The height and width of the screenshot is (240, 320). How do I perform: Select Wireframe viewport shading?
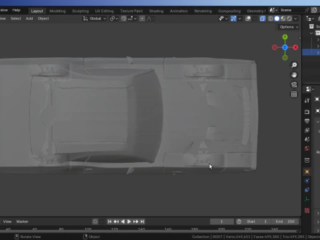pyautogui.click(x=271, y=19)
